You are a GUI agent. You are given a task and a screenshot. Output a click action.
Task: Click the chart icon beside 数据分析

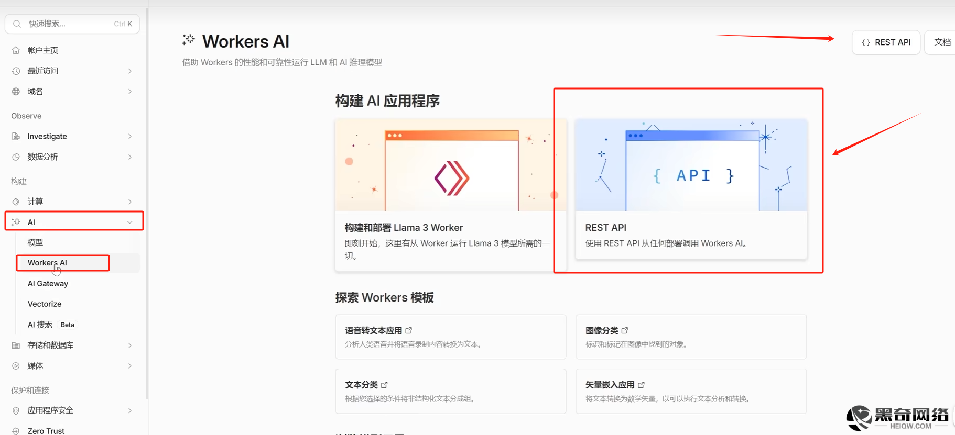coord(16,157)
